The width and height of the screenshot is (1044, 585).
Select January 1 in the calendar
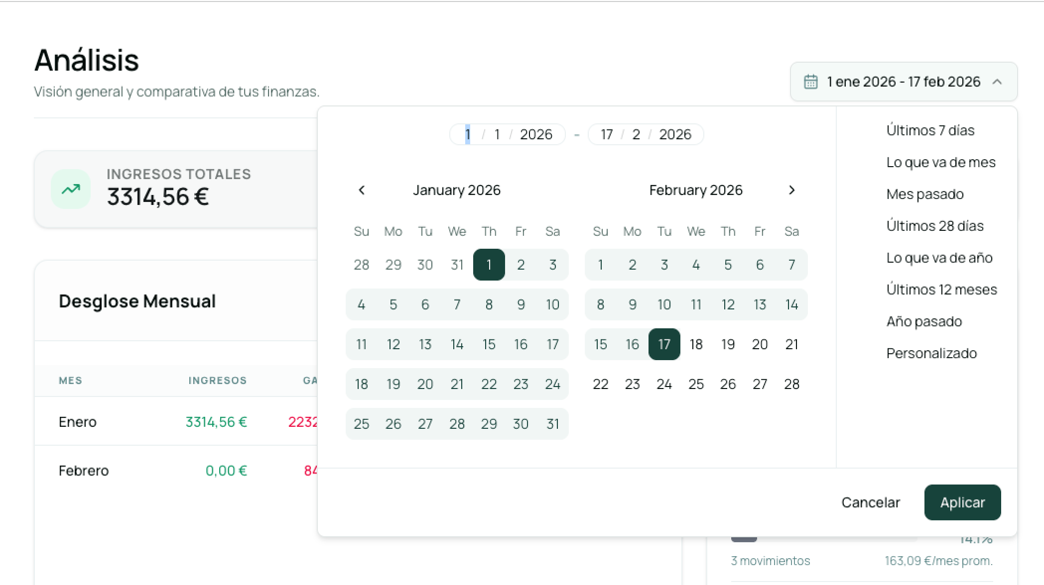[489, 265]
